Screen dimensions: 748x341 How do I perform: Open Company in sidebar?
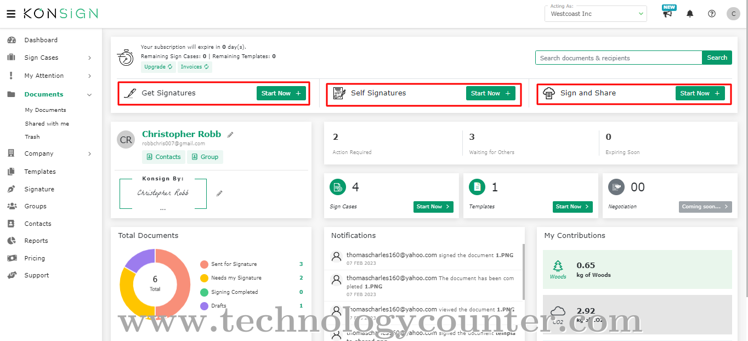coord(39,154)
